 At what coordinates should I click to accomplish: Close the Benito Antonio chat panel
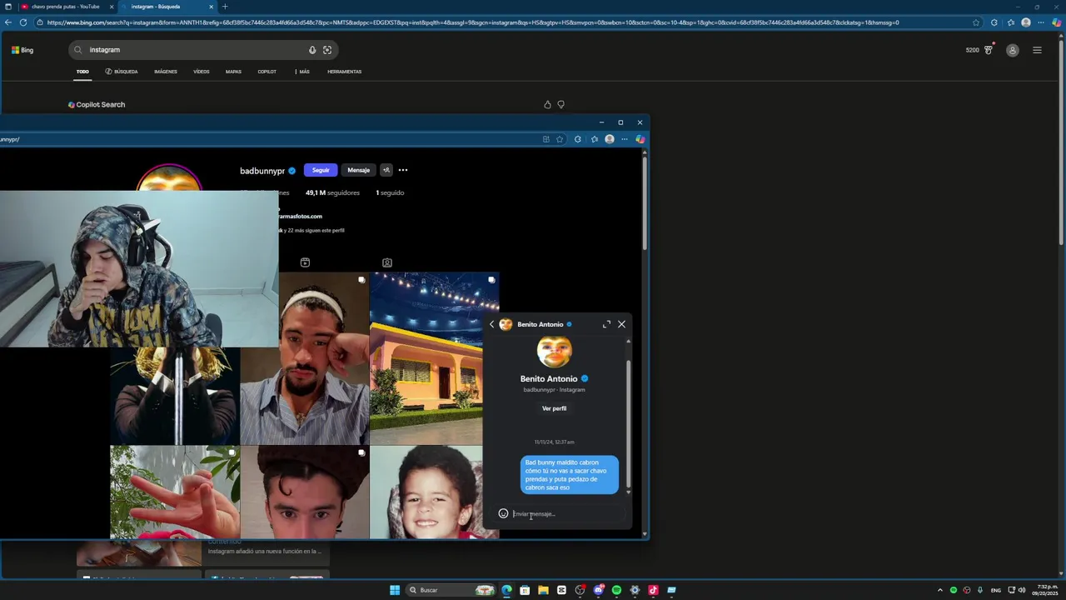pos(621,324)
